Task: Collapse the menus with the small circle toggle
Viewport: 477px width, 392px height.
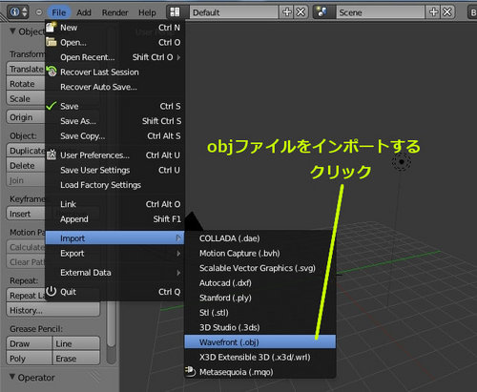Action: coord(39,12)
